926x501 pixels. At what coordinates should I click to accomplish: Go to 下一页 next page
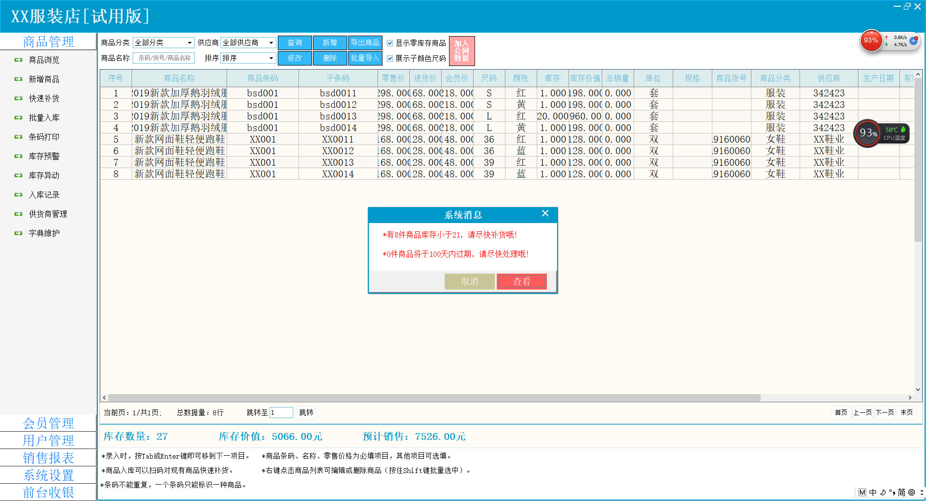[x=885, y=412]
